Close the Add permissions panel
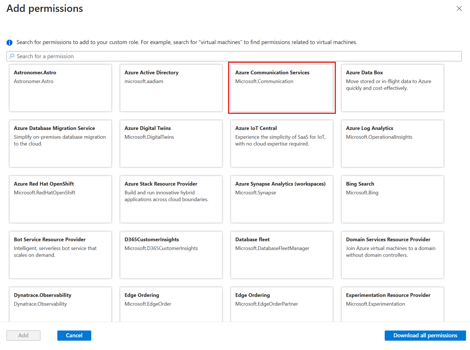Image resolution: width=470 pixels, height=350 pixels. coord(459,9)
